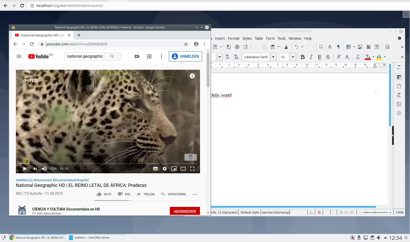Open Tools menu in Writer

281,38
